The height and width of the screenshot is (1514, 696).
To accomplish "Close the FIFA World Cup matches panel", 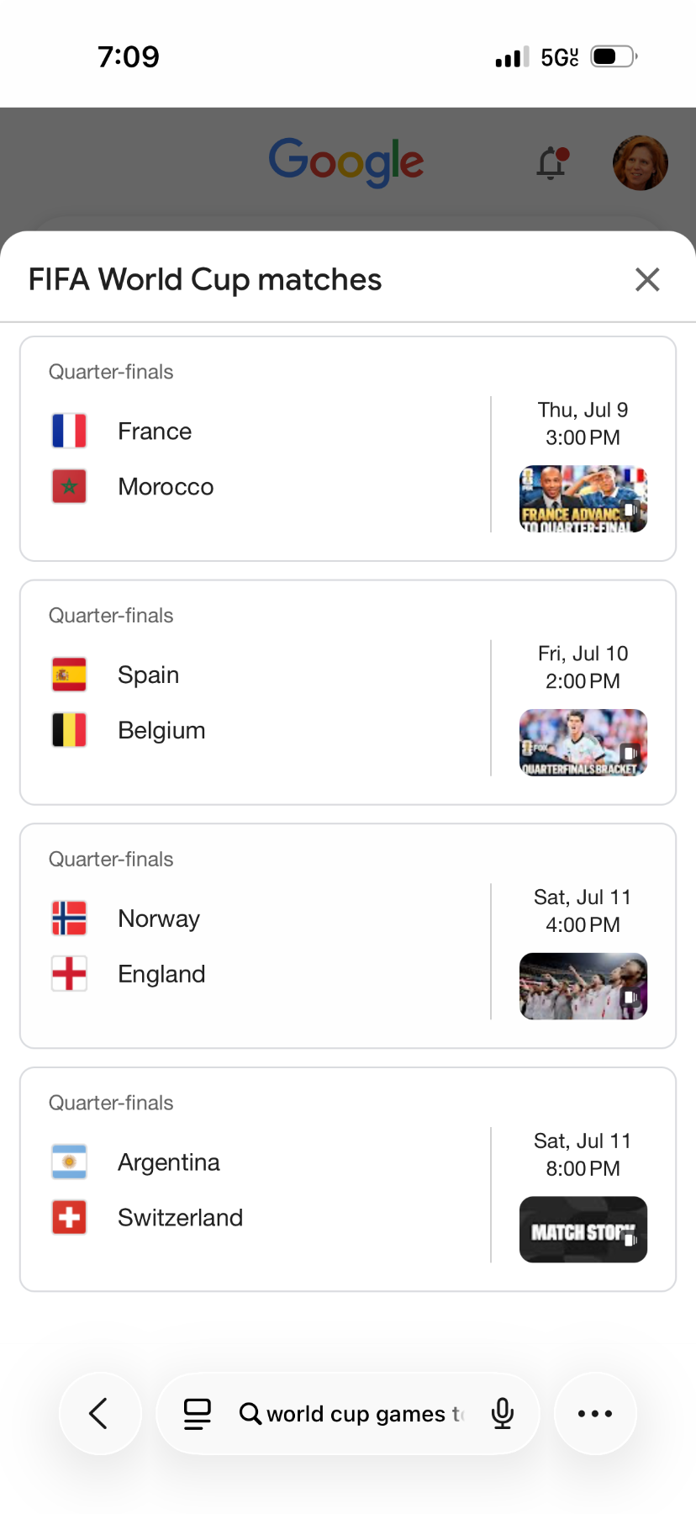I will [x=647, y=279].
